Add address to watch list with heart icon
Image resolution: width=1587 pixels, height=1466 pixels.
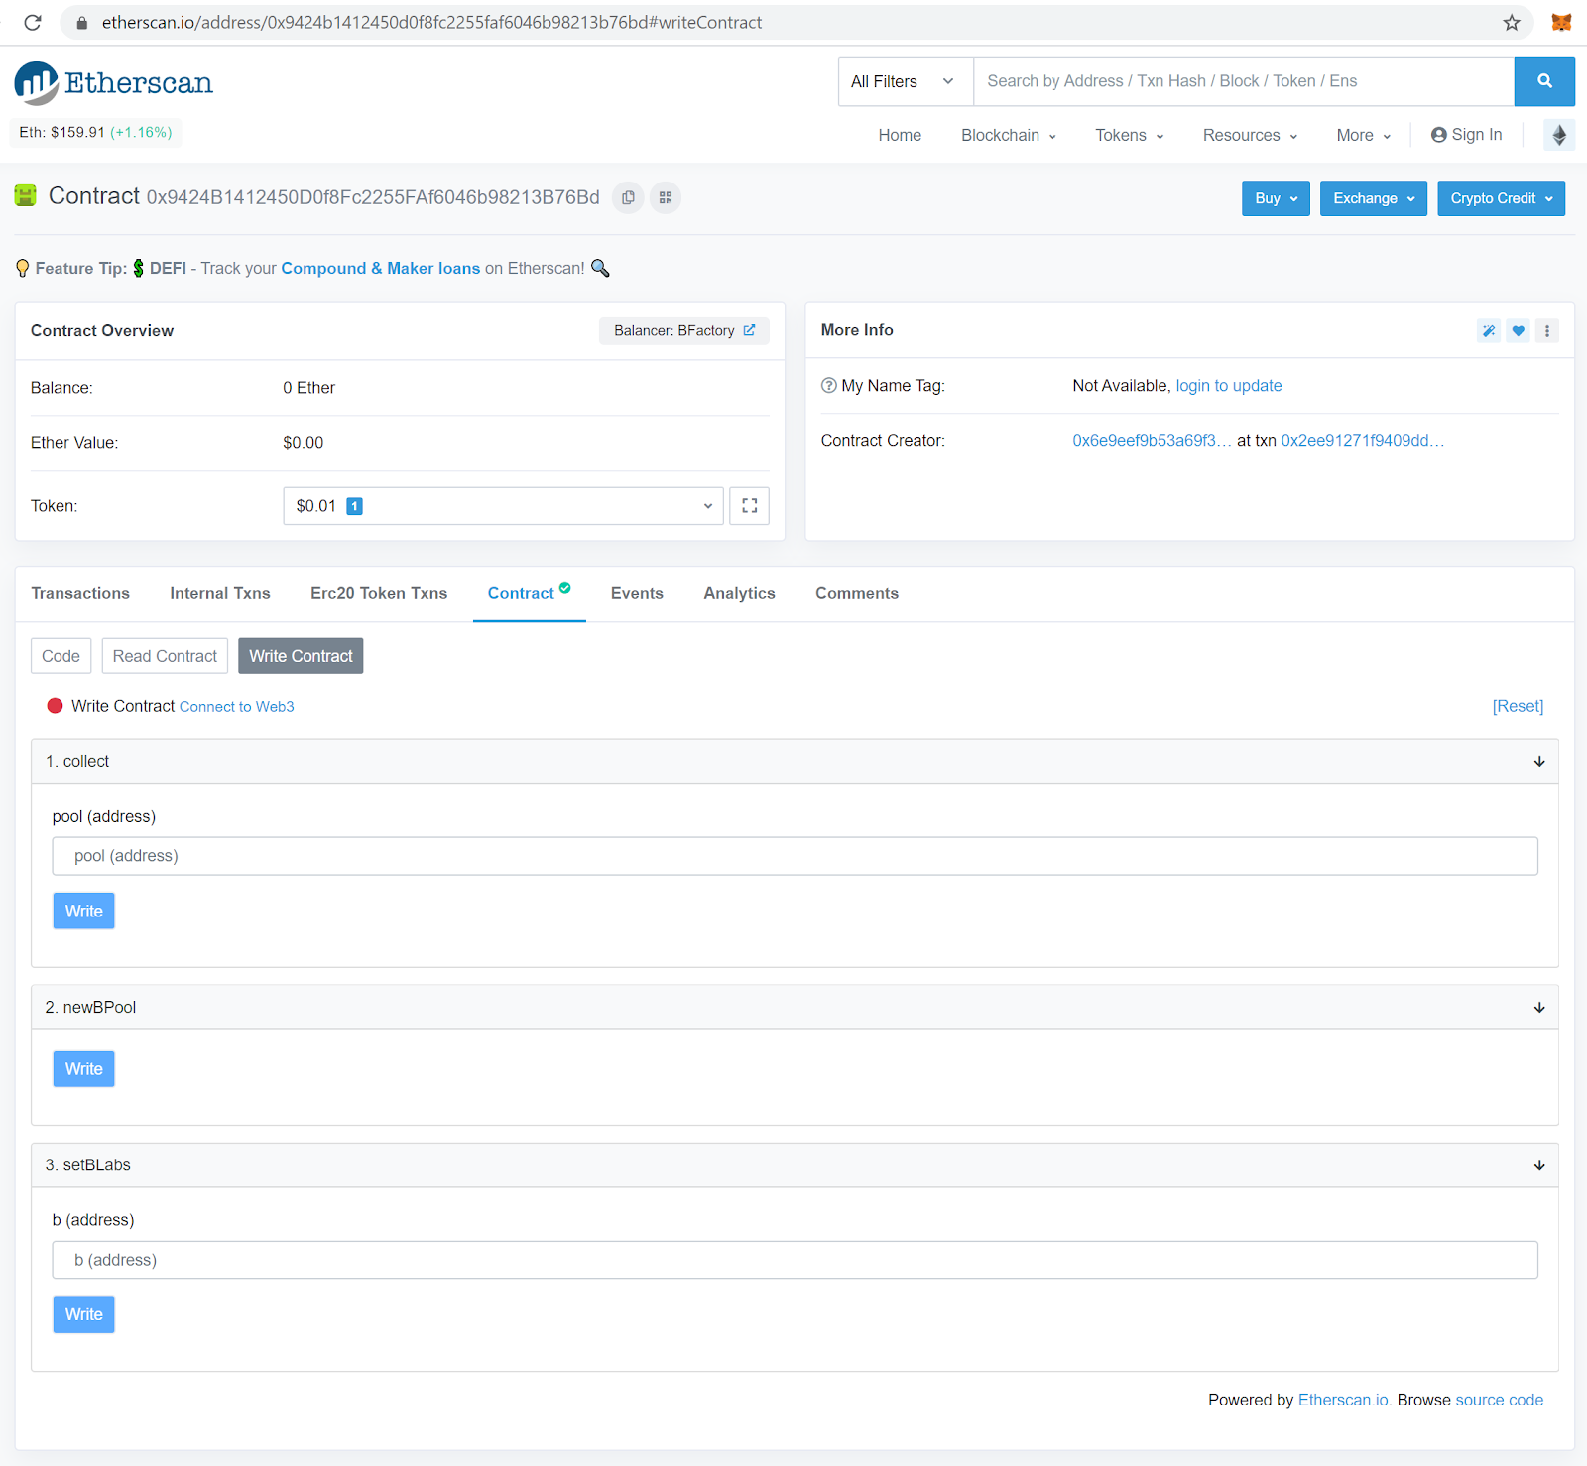pos(1518,331)
